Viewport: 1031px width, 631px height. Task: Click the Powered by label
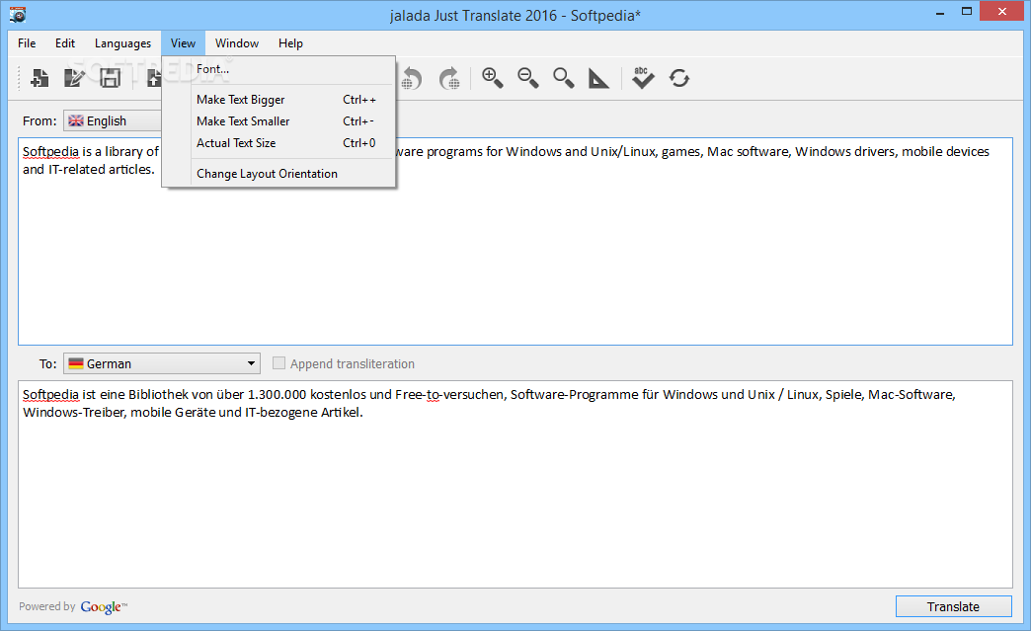pos(46,606)
